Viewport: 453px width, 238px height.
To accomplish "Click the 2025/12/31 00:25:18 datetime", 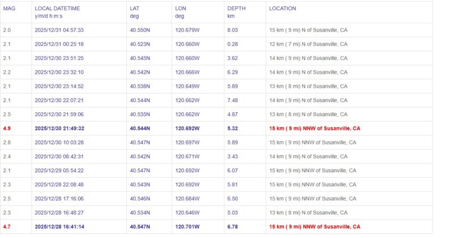I will pyautogui.click(x=59, y=44).
